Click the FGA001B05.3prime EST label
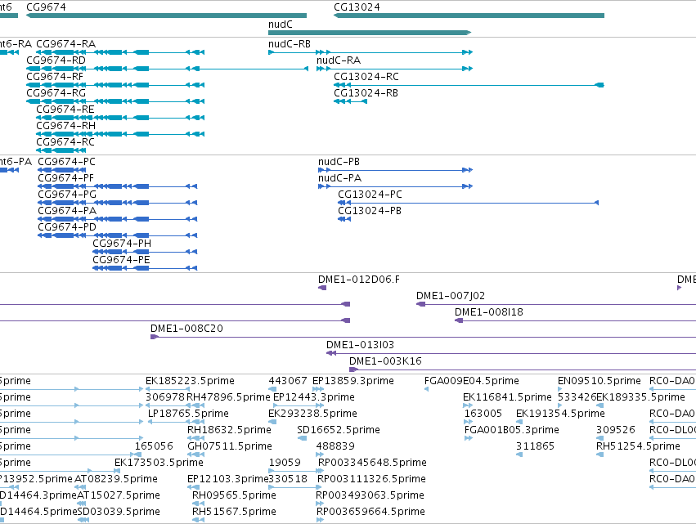The width and height of the screenshot is (696, 524). [512, 430]
